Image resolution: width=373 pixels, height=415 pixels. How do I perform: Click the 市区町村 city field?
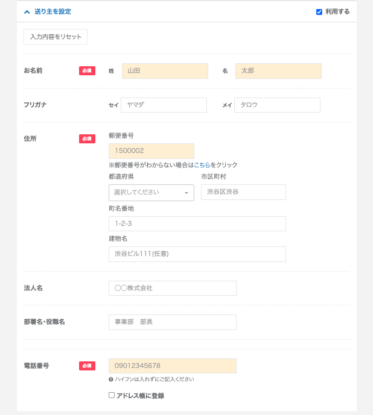click(244, 192)
